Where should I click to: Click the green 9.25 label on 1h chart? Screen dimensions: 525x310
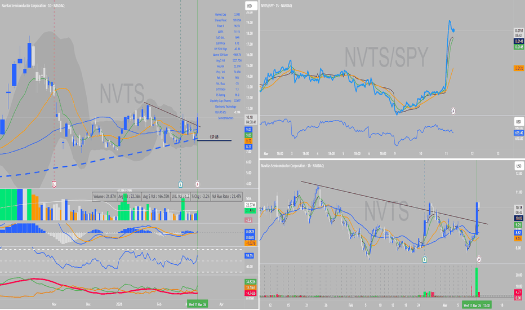coord(518,225)
